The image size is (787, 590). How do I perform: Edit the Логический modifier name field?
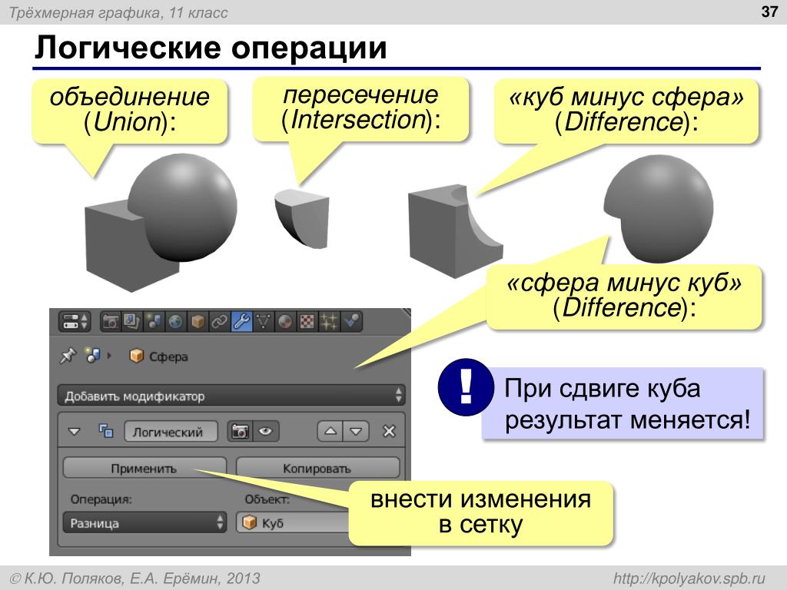point(171,432)
